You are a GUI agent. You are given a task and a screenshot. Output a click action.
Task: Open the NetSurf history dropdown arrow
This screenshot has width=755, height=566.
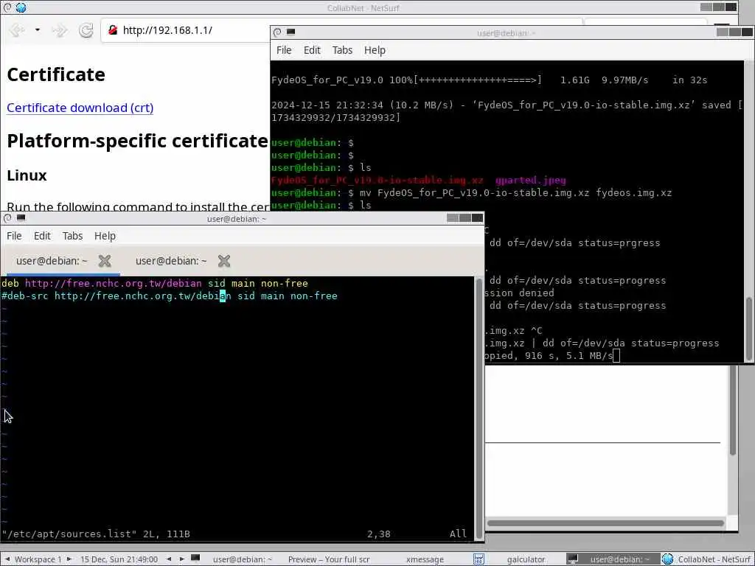click(x=37, y=29)
